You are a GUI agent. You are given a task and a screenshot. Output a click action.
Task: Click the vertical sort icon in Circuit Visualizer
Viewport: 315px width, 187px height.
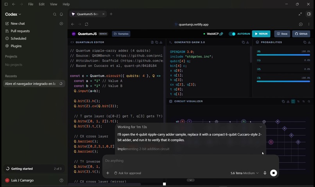(x=304, y=102)
